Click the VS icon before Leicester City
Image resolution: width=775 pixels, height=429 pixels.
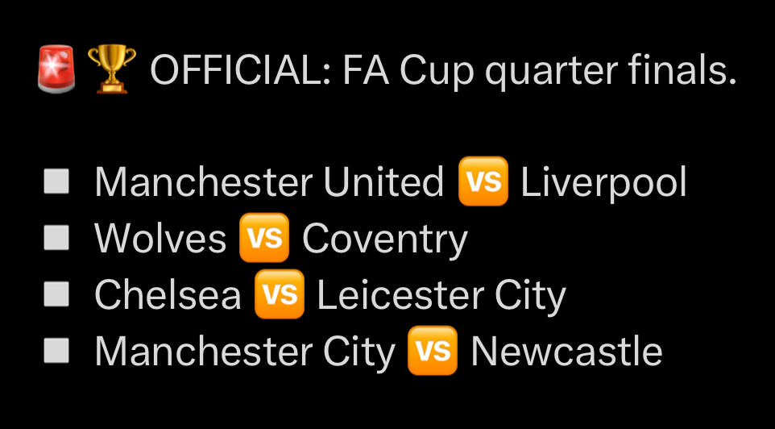279,294
